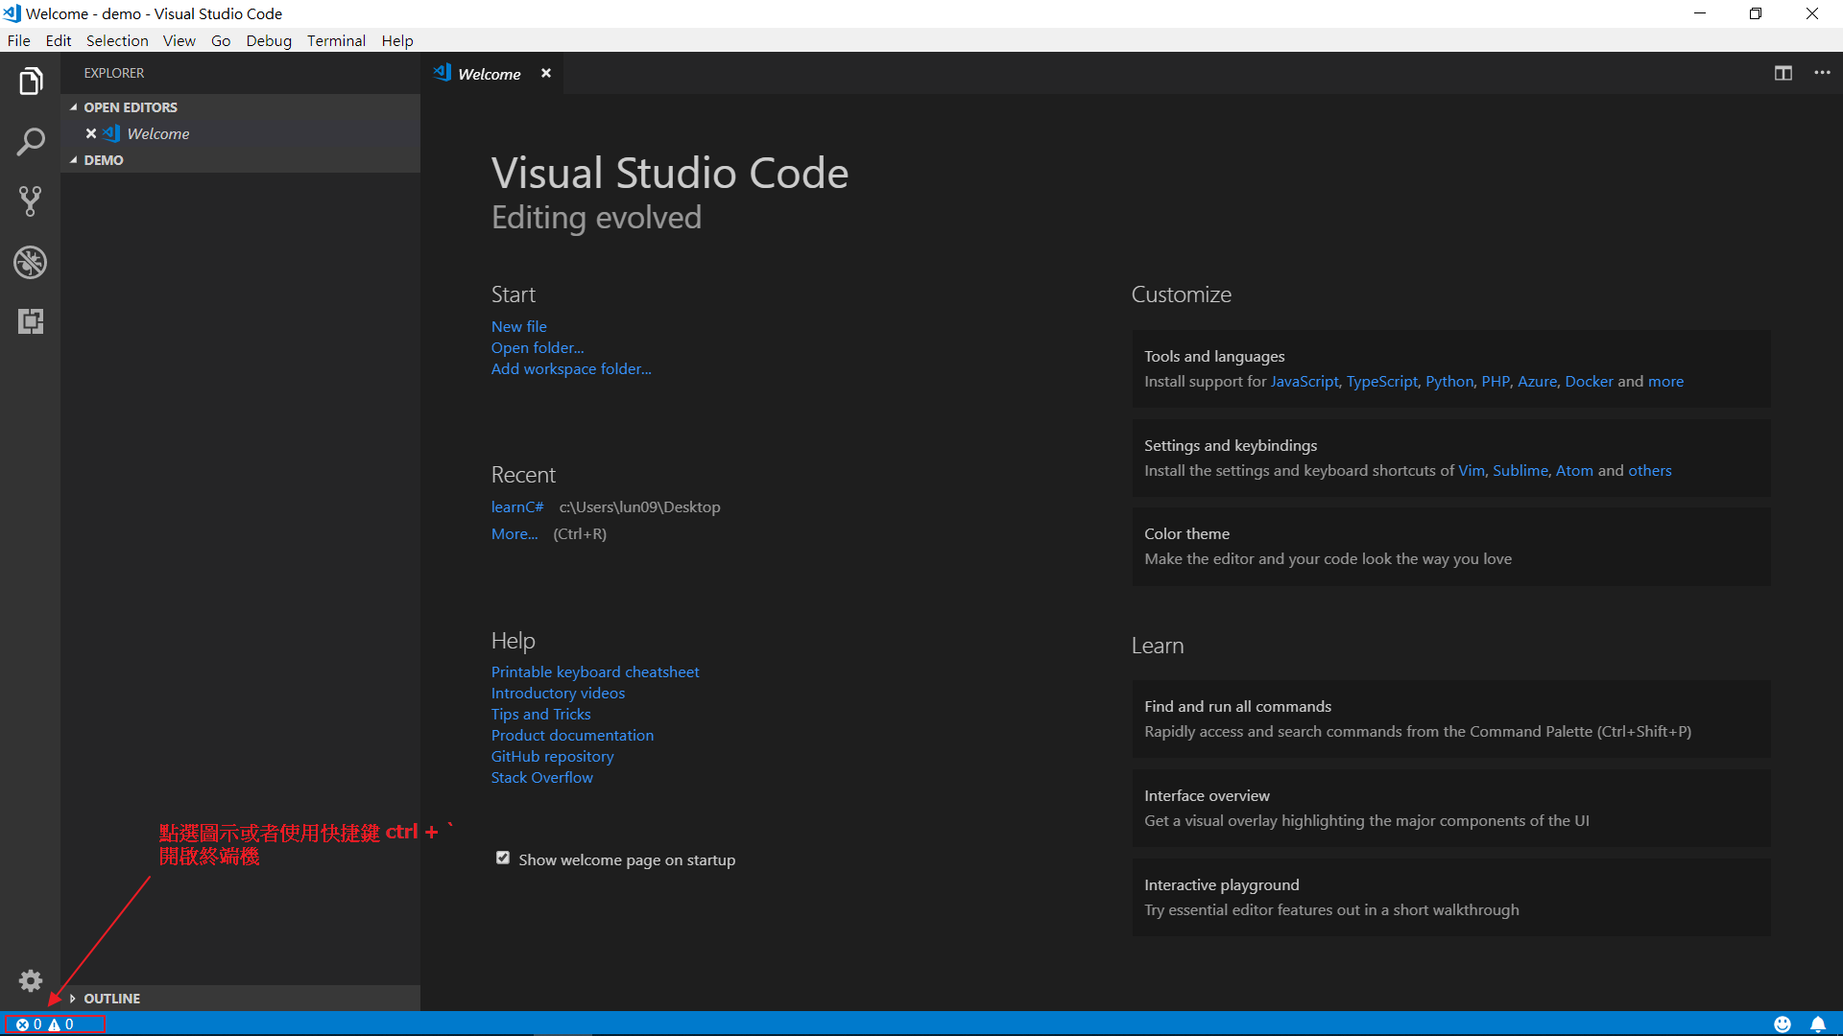
Task: Uncheck Show welcome page on startup
Action: pyautogui.click(x=503, y=859)
